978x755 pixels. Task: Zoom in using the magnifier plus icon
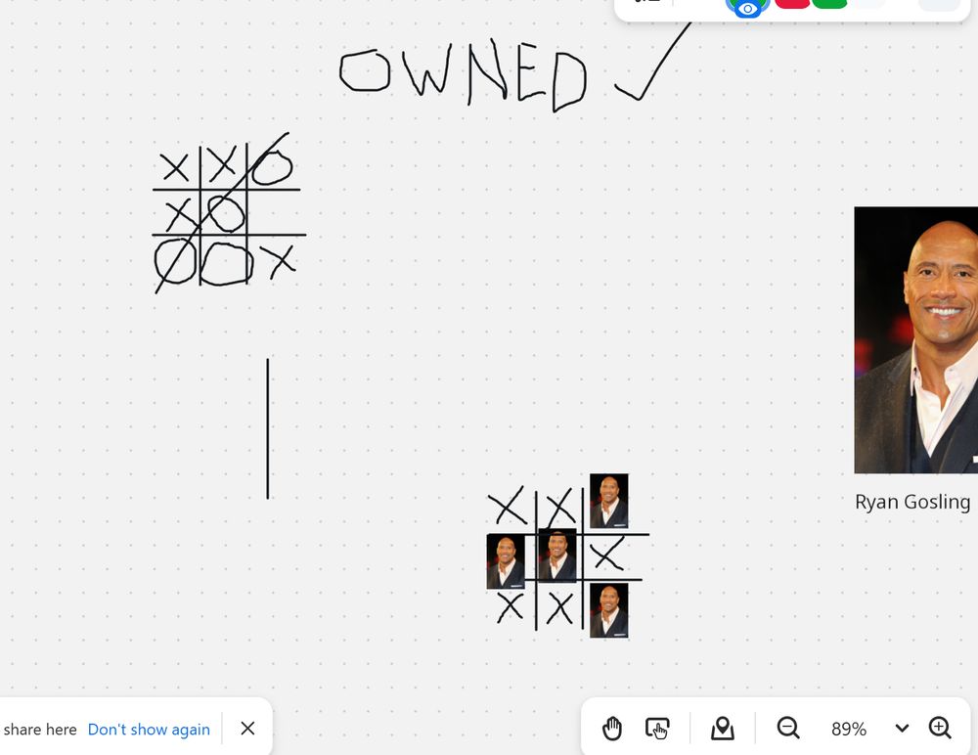(x=940, y=728)
